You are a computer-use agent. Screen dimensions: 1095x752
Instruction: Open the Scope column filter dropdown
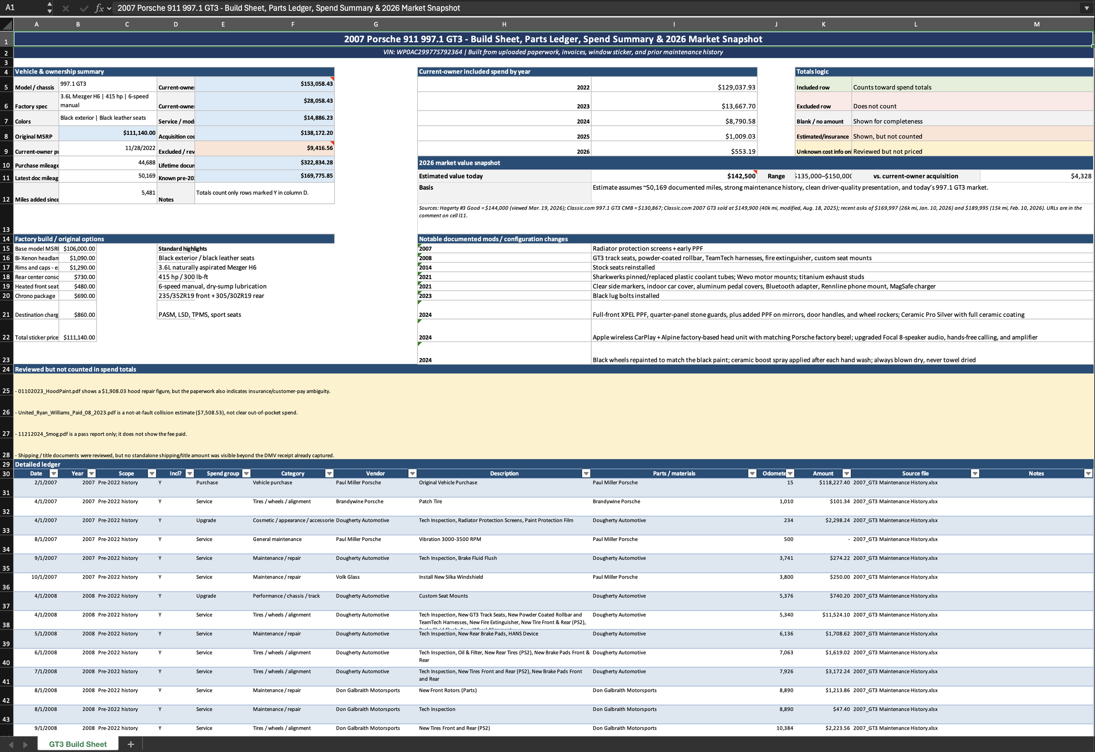[x=152, y=473]
